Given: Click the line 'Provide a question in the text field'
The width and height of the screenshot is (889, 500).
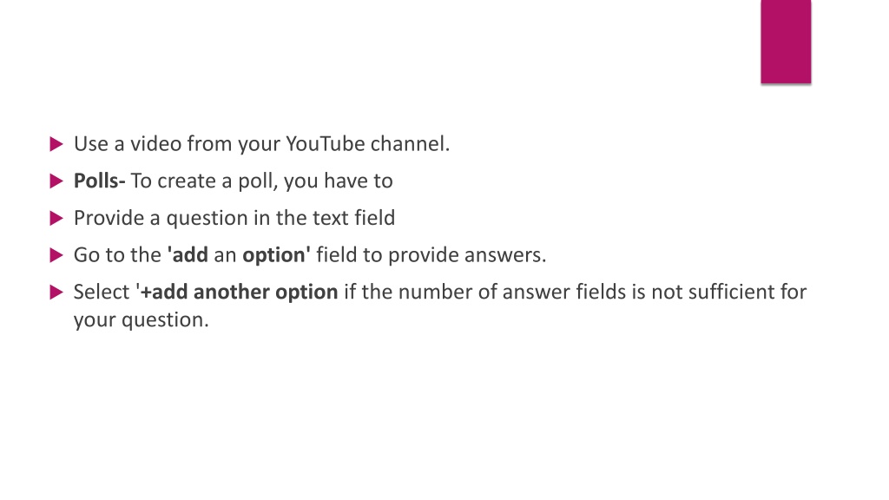Looking at the screenshot, I should coord(234,218).
